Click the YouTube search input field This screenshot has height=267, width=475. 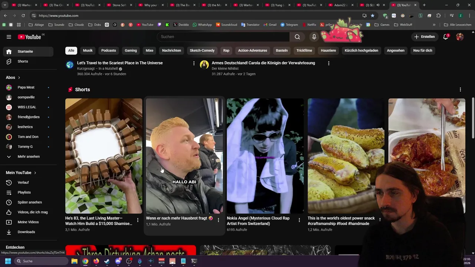(223, 37)
